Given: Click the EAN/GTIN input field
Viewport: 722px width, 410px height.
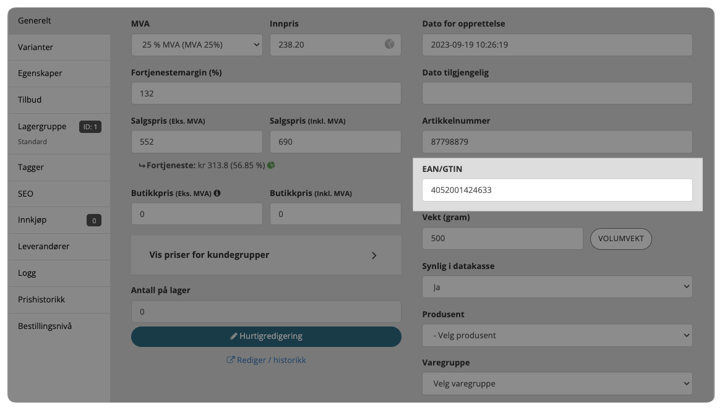Looking at the screenshot, I should (557, 190).
